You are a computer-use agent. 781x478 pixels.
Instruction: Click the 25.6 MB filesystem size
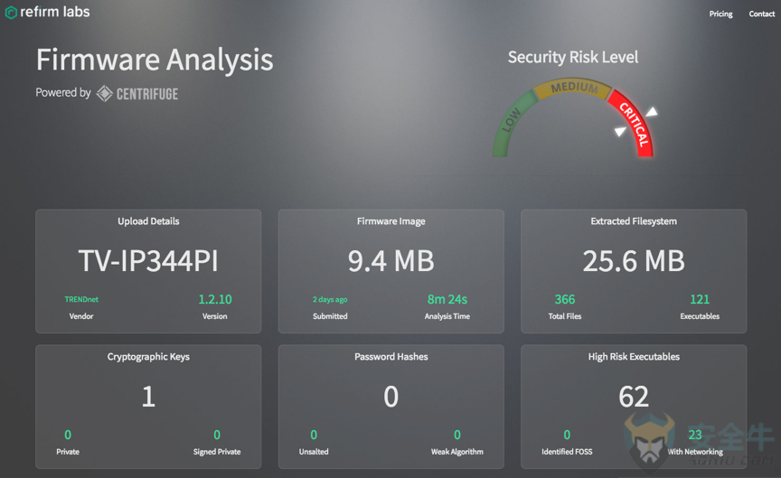634,261
